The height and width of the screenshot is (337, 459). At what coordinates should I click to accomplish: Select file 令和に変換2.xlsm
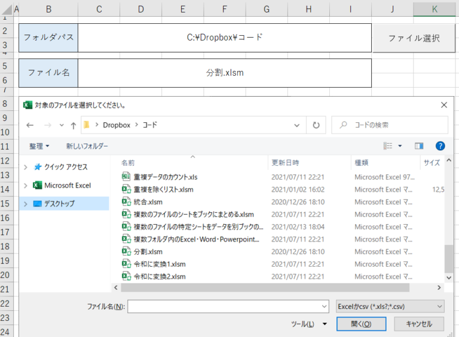tap(160, 277)
